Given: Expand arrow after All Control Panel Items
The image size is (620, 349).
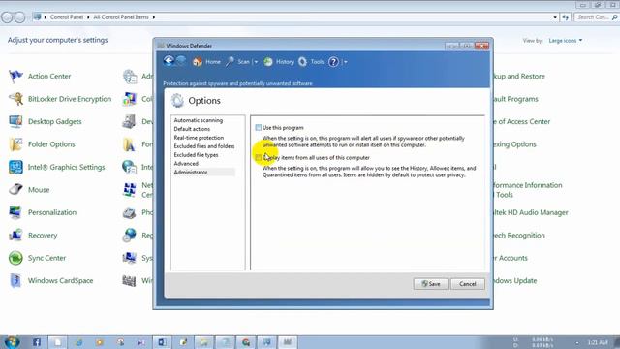Looking at the screenshot, I should pos(154,17).
